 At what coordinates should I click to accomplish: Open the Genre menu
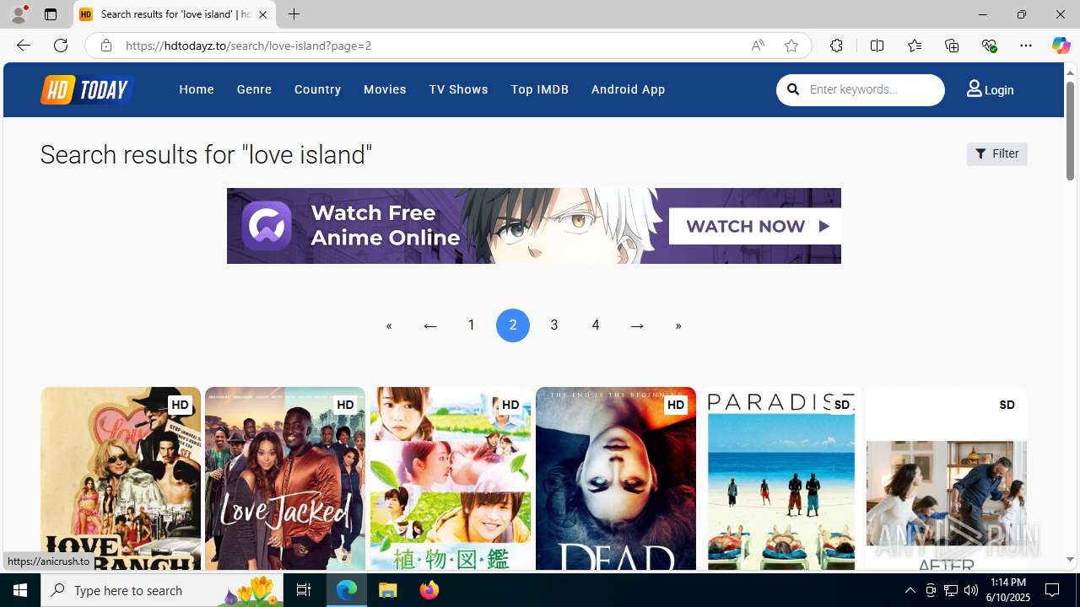point(254,89)
